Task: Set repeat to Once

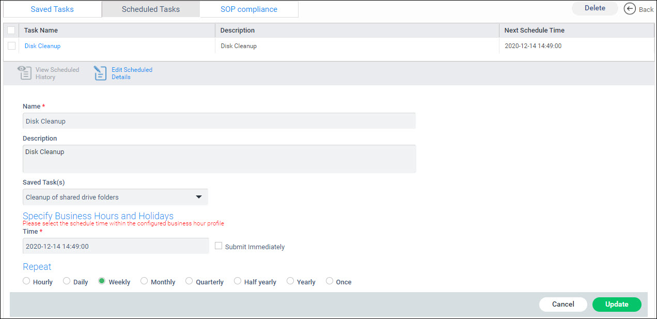Action: 330,281
